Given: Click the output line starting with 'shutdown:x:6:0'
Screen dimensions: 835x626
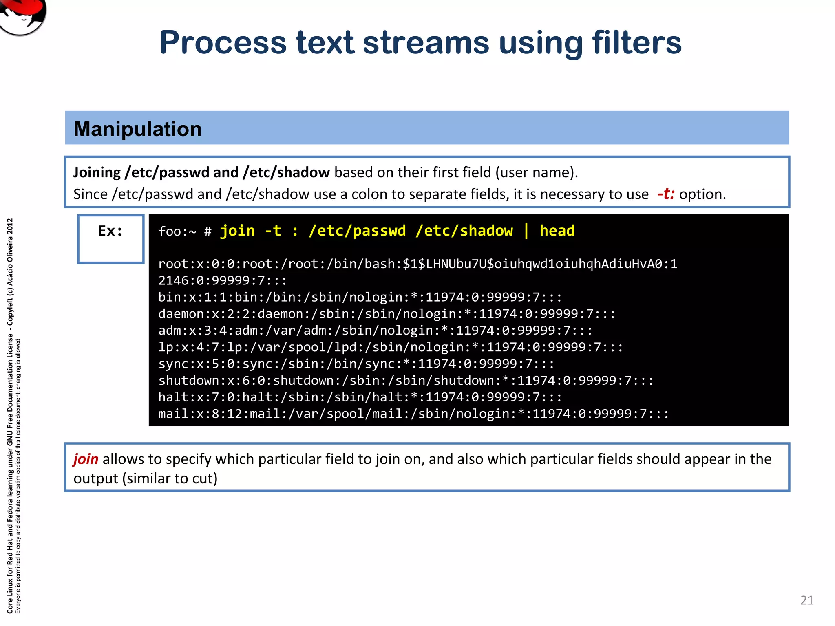Looking at the screenshot, I should tap(406, 381).
